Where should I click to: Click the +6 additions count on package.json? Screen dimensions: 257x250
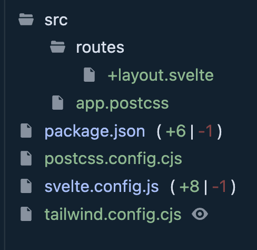(176, 131)
